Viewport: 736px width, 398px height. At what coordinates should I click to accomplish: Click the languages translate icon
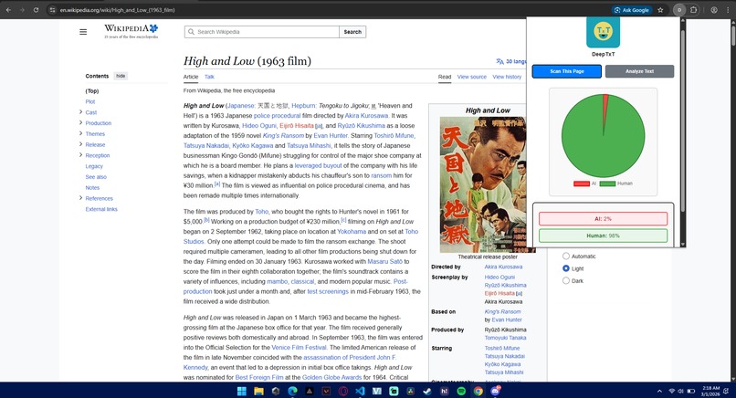[499, 61]
